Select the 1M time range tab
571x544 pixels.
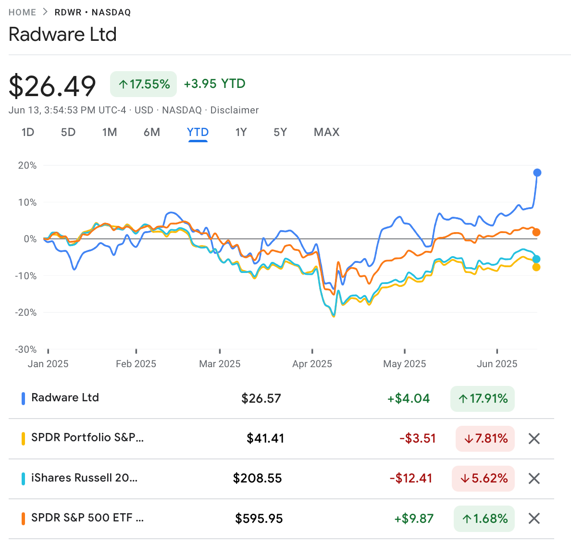point(110,132)
